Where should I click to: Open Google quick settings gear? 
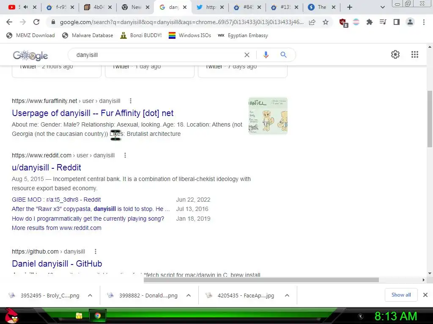point(395,54)
